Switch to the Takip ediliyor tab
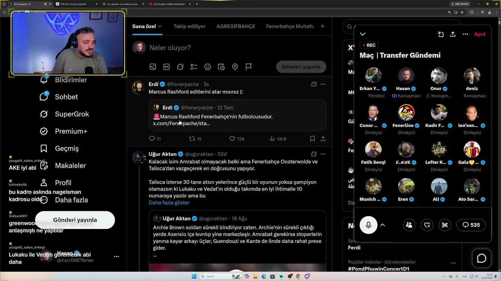The height and width of the screenshot is (281, 501). [x=189, y=26]
